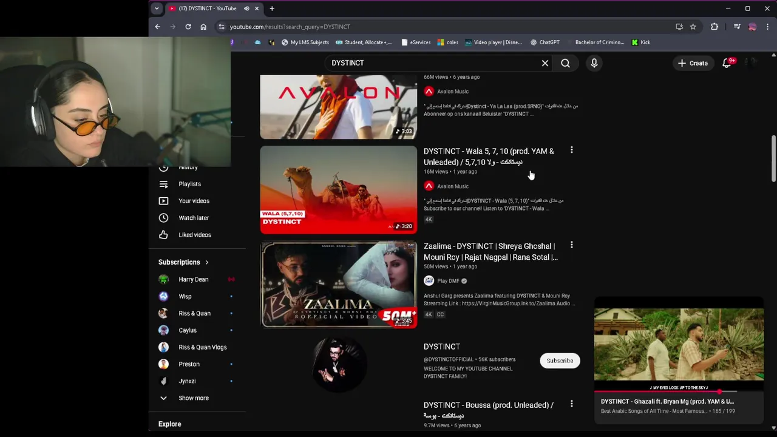This screenshot has width=777, height=437.
Task: Open options menu for Zaalima video
Action: pyautogui.click(x=571, y=245)
